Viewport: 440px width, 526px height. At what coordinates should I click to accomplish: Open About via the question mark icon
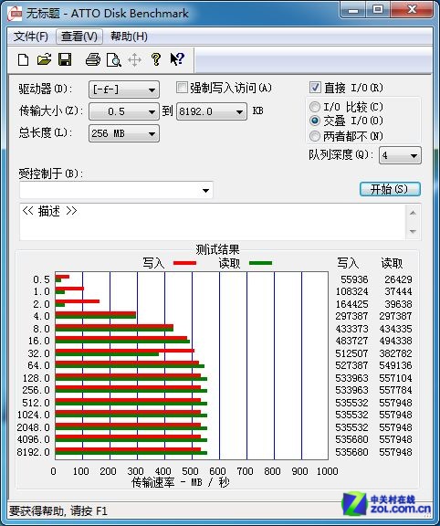[x=155, y=59]
